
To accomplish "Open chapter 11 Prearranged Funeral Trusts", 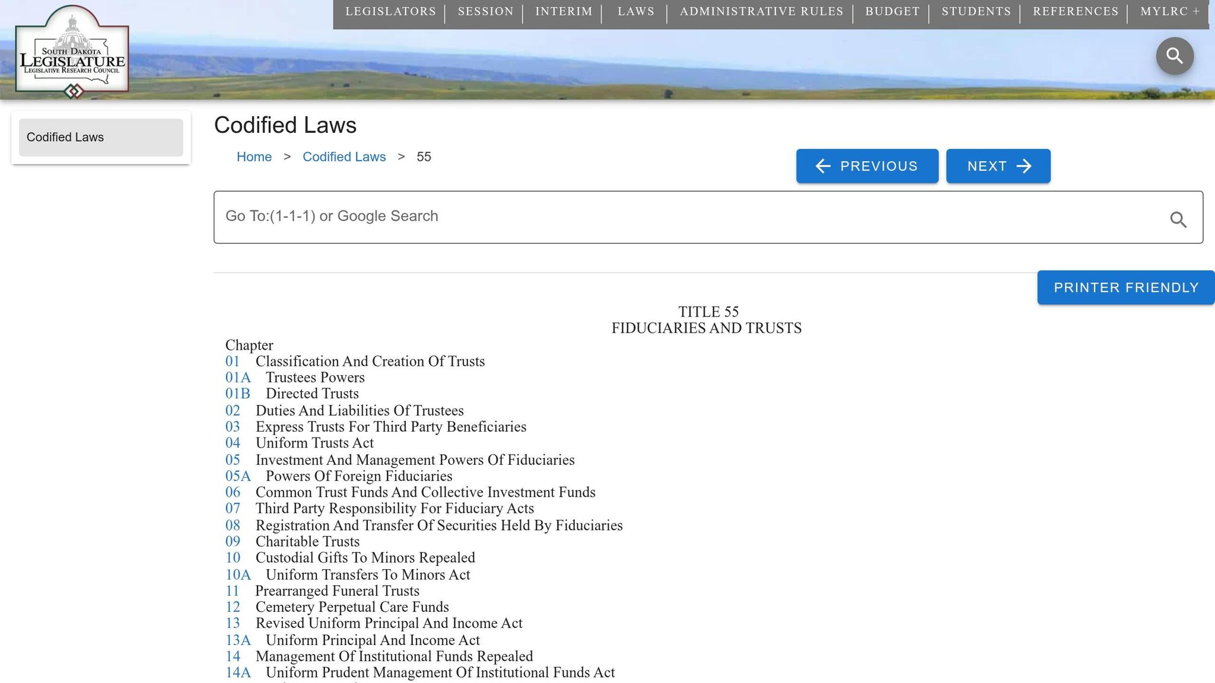I will click(232, 591).
